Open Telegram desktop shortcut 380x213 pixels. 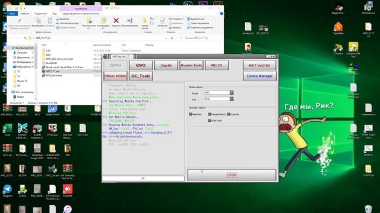pos(7,191)
